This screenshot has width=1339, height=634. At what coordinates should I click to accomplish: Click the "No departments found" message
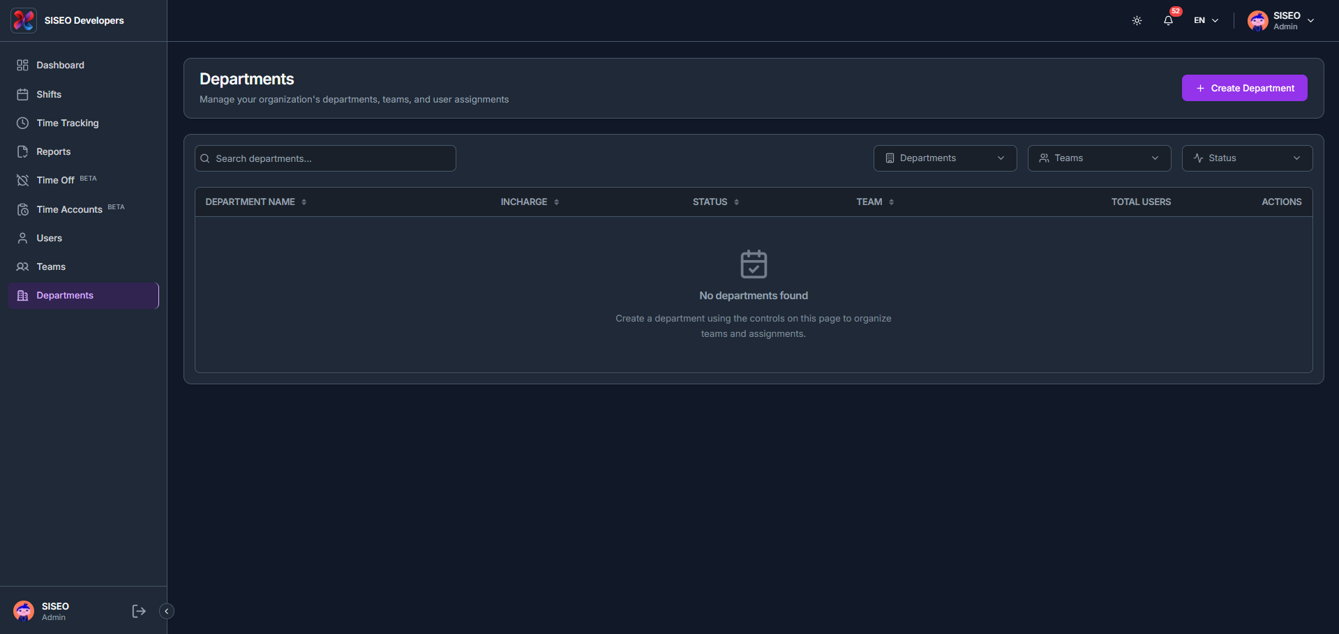point(754,296)
